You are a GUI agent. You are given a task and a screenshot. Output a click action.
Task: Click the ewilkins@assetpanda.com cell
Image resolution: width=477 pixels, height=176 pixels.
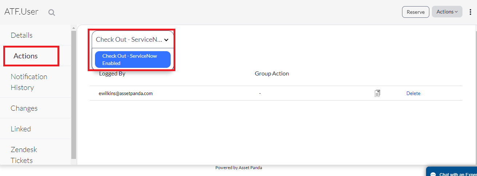[126, 93]
